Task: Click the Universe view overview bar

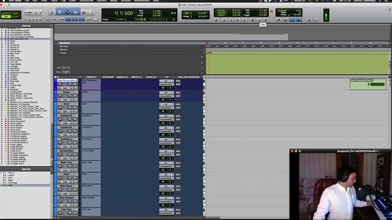Action: coord(171,37)
